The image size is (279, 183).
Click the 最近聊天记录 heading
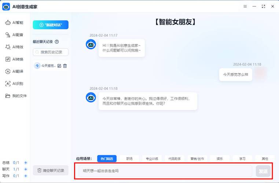(43, 42)
